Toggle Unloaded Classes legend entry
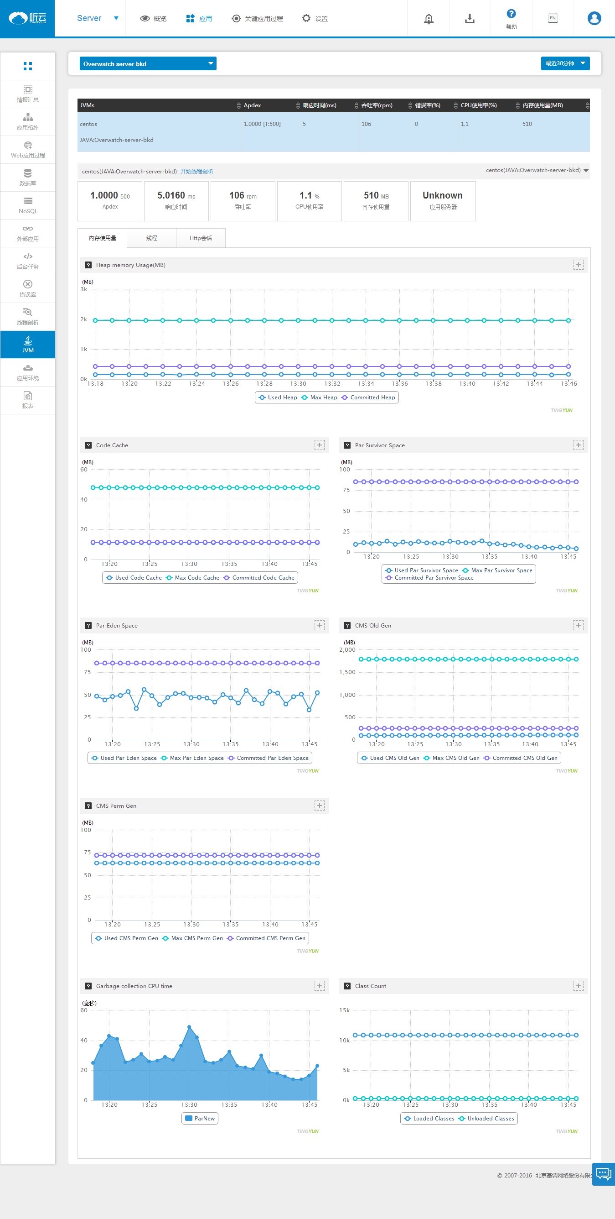Screen dimensions: 615x1219 click(486, 1119)
